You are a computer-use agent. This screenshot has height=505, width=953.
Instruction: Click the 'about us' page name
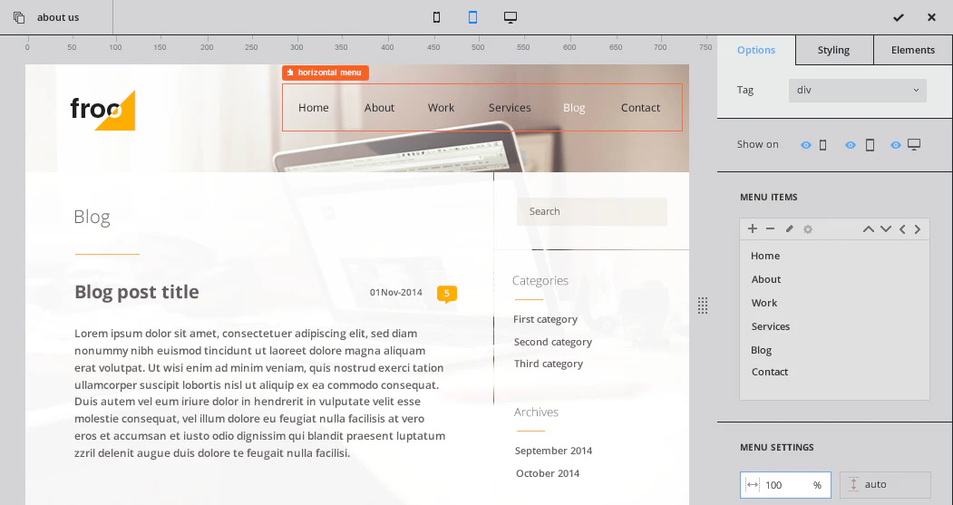click(x=58, y=17)
